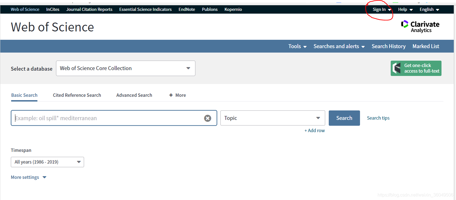Open Publons link

pyautogui.click(x=210, y=9)
